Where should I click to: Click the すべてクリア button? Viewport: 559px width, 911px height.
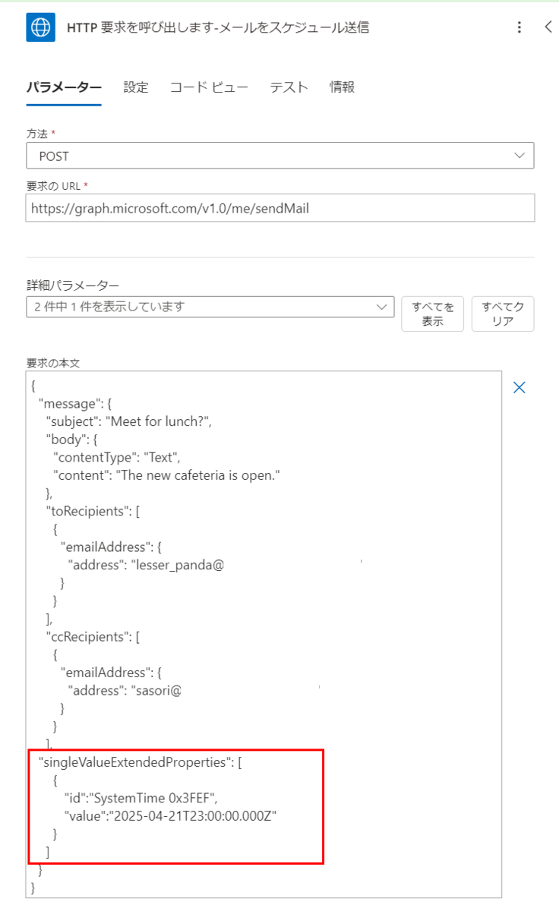(x=503, y=314)
